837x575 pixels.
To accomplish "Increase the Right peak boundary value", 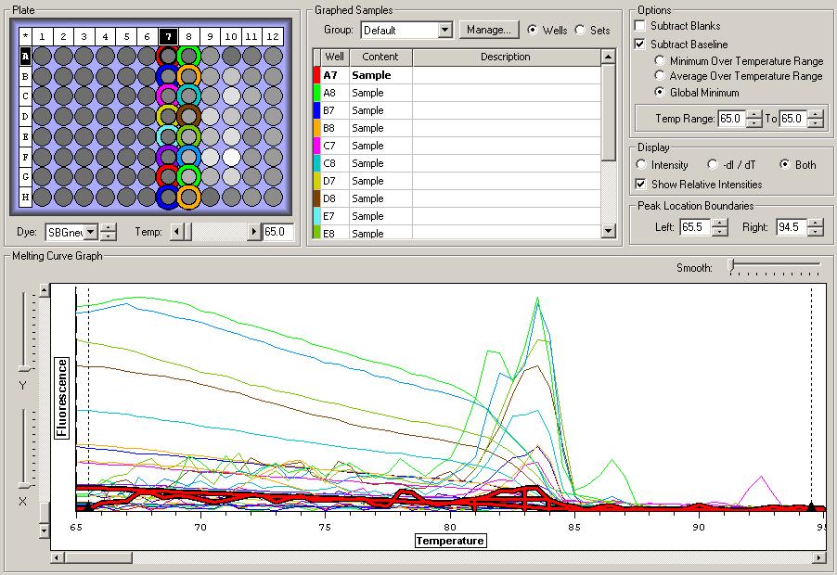I will point(816,223).
